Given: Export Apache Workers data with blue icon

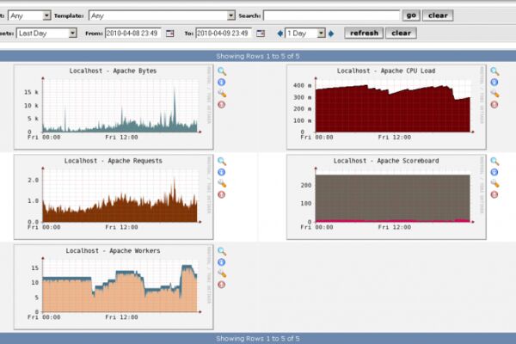Looking at the screenshot, I should pos(222,262).
